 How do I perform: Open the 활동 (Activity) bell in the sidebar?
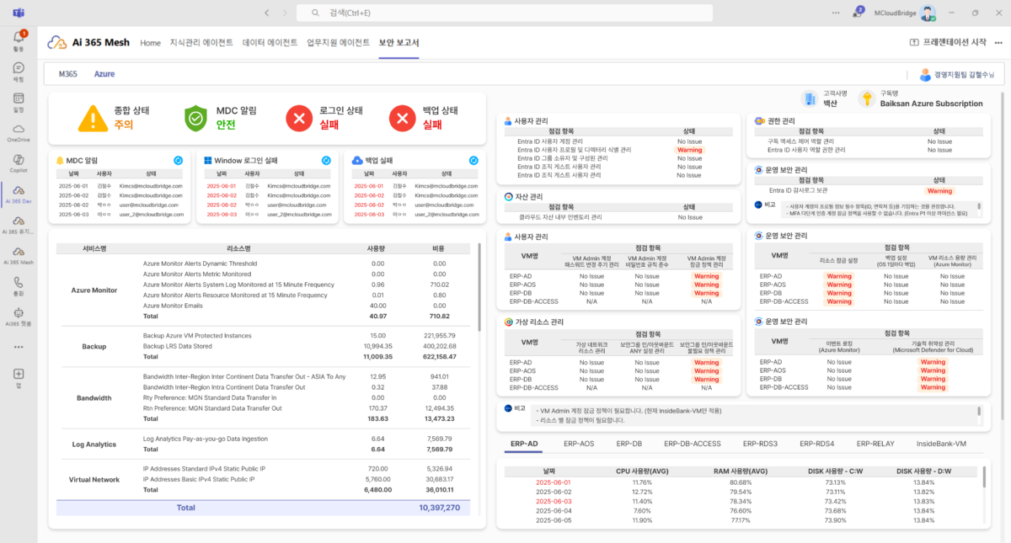coord(19,38)
